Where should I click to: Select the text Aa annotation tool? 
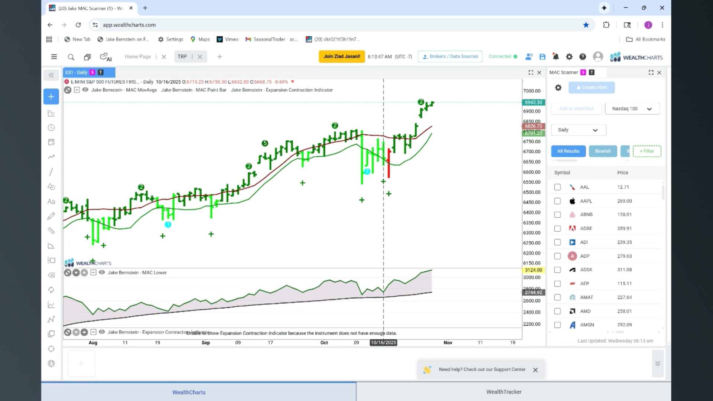tap(51, 201)
